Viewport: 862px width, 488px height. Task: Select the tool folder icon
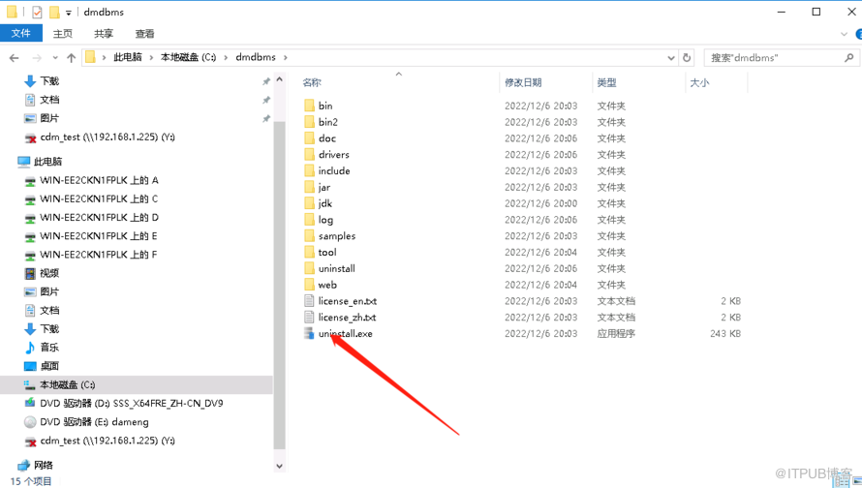310,253
